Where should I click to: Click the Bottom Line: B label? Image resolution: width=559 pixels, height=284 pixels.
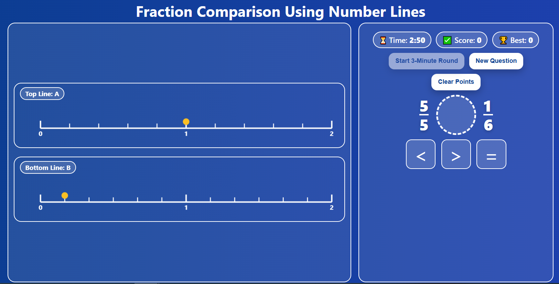tap(48, 168)
